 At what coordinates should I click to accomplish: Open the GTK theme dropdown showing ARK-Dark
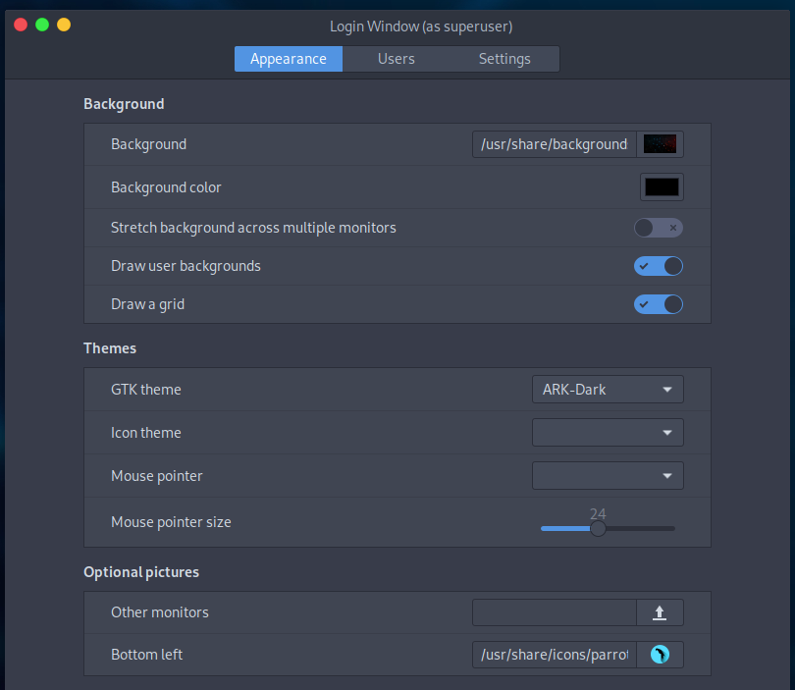point(608,390)
